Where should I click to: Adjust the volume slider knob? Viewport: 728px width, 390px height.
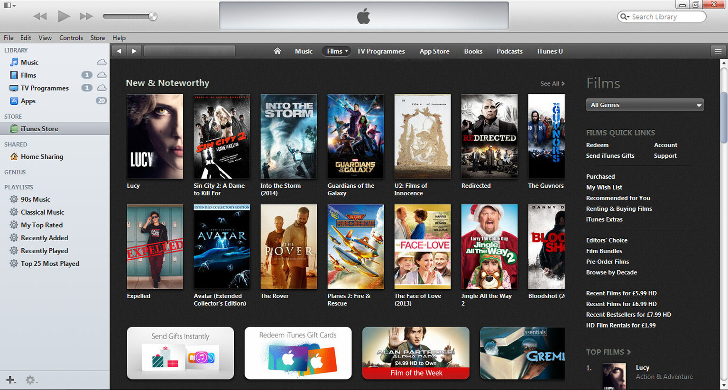click(x=153, y=17)
